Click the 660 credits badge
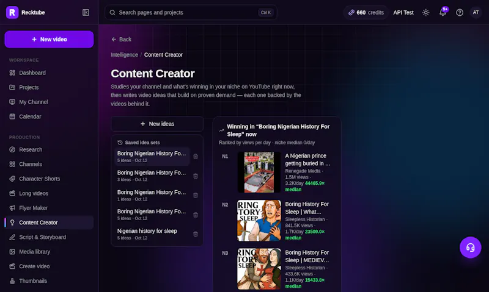 [x=366, y=12]
